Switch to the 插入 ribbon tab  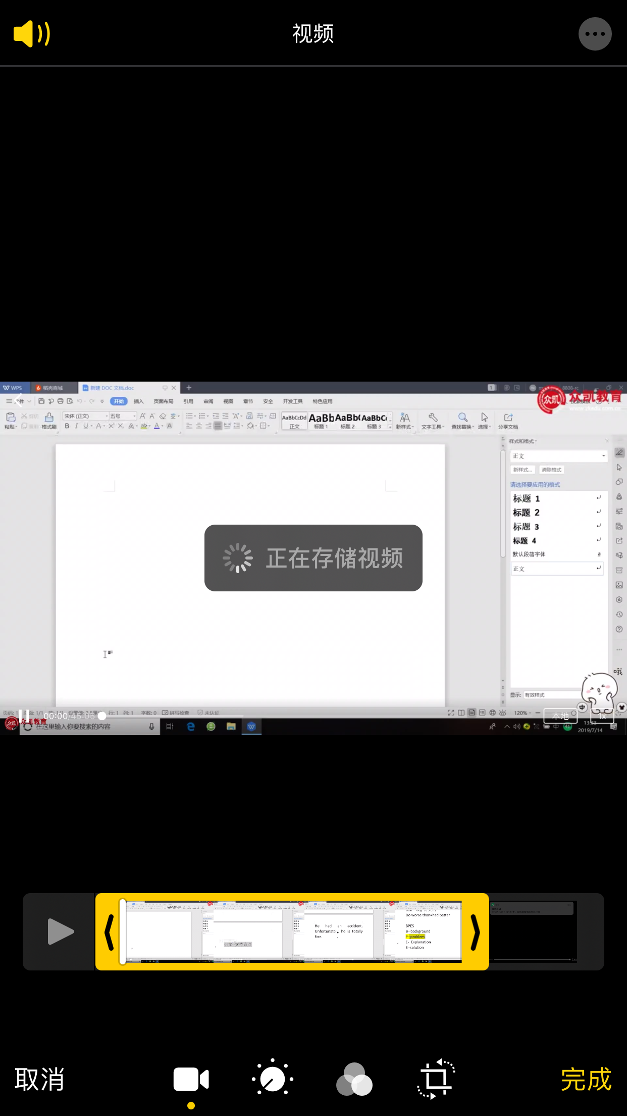[139, 401]
